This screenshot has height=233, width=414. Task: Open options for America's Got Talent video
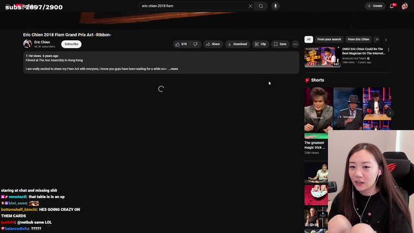(388, 50)
